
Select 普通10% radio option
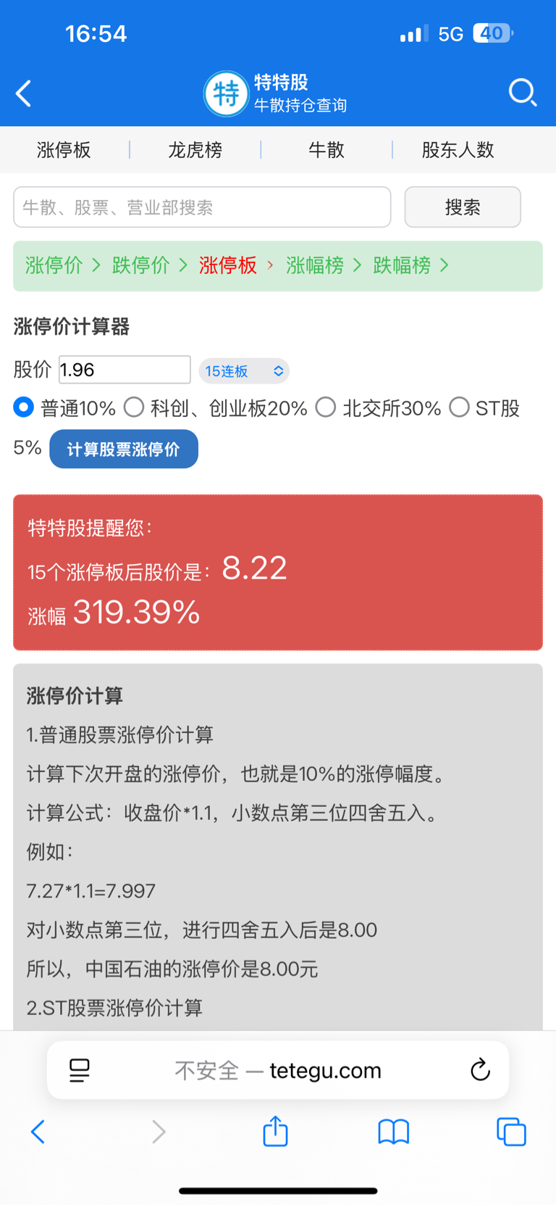click(23, 407)
